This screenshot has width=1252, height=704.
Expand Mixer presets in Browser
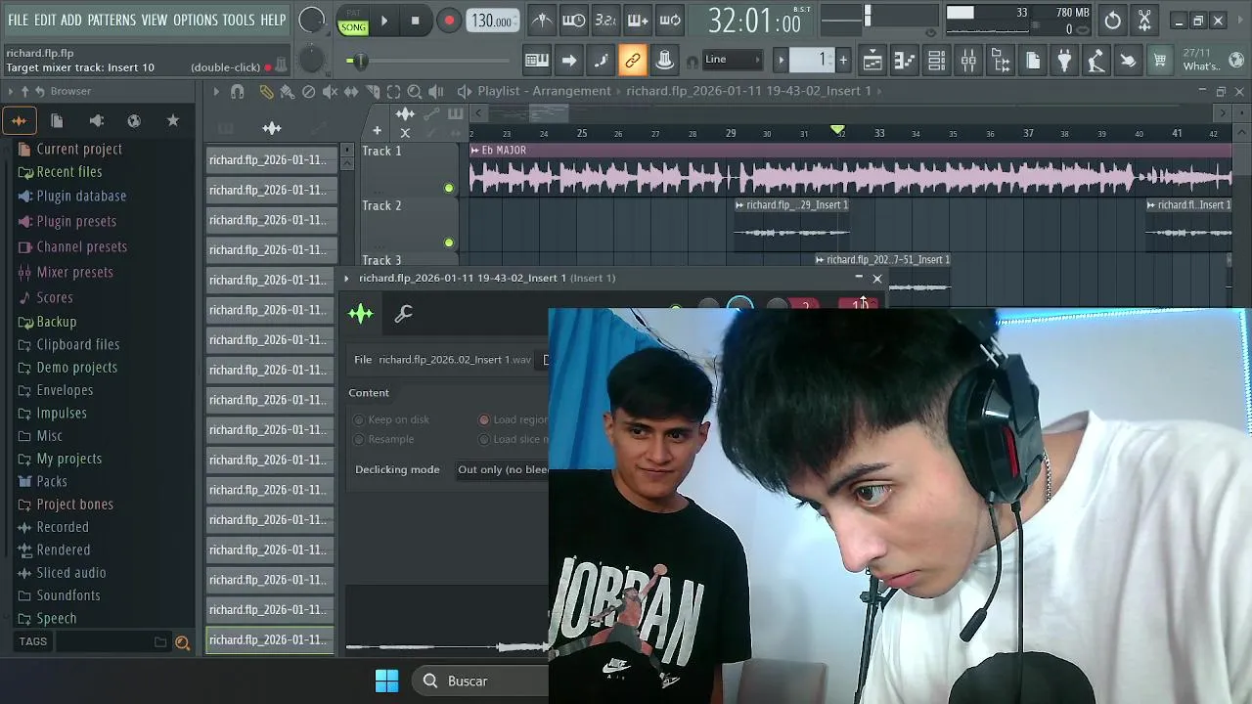74,272
